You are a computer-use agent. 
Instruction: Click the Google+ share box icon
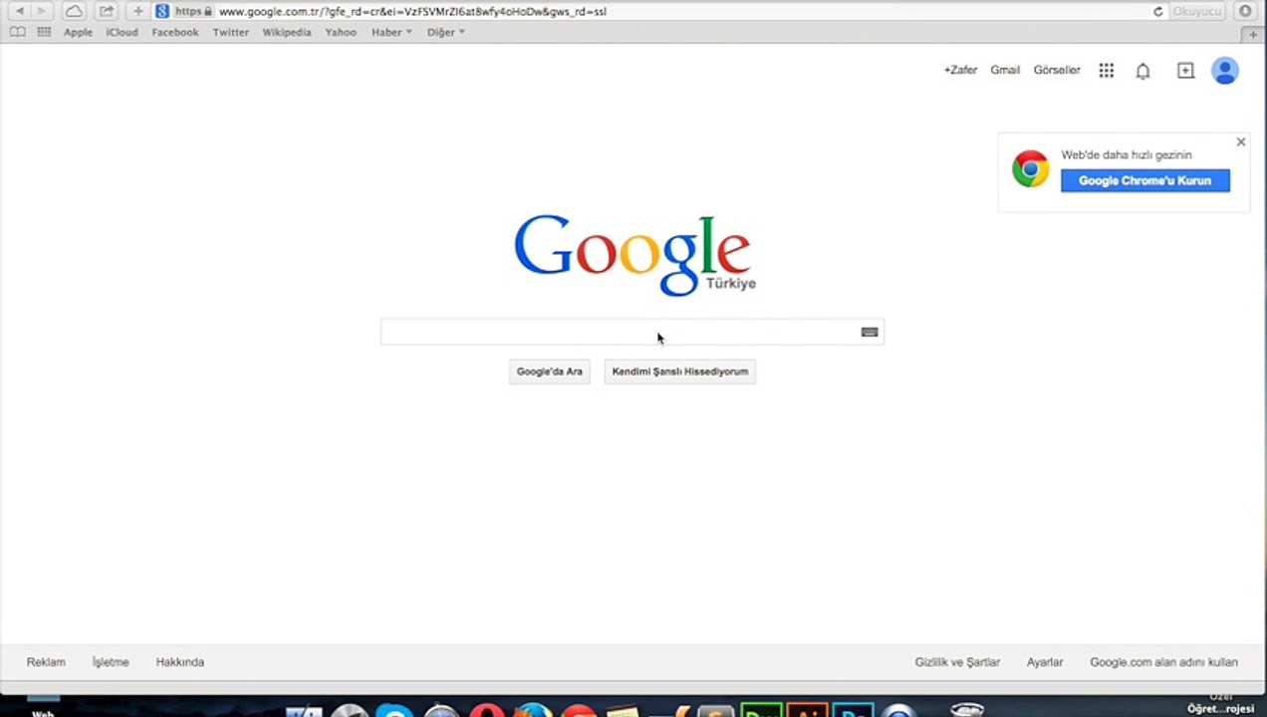1185,71
